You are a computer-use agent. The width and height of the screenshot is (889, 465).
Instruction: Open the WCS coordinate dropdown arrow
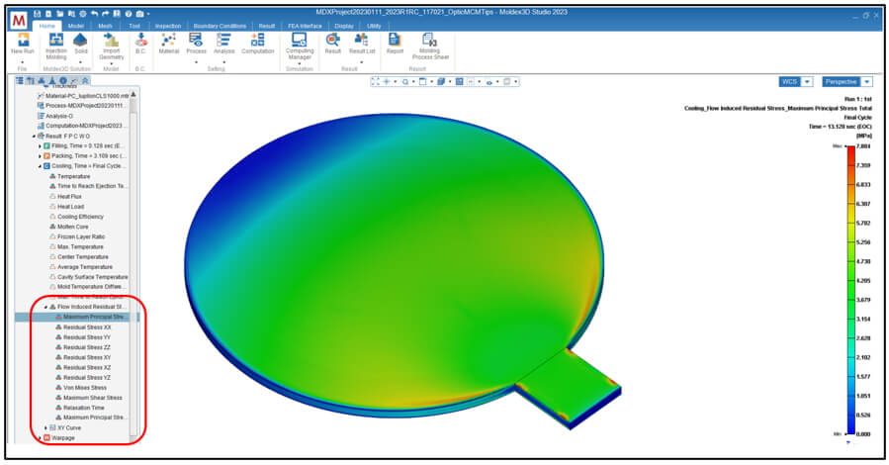tap(808, 82)
